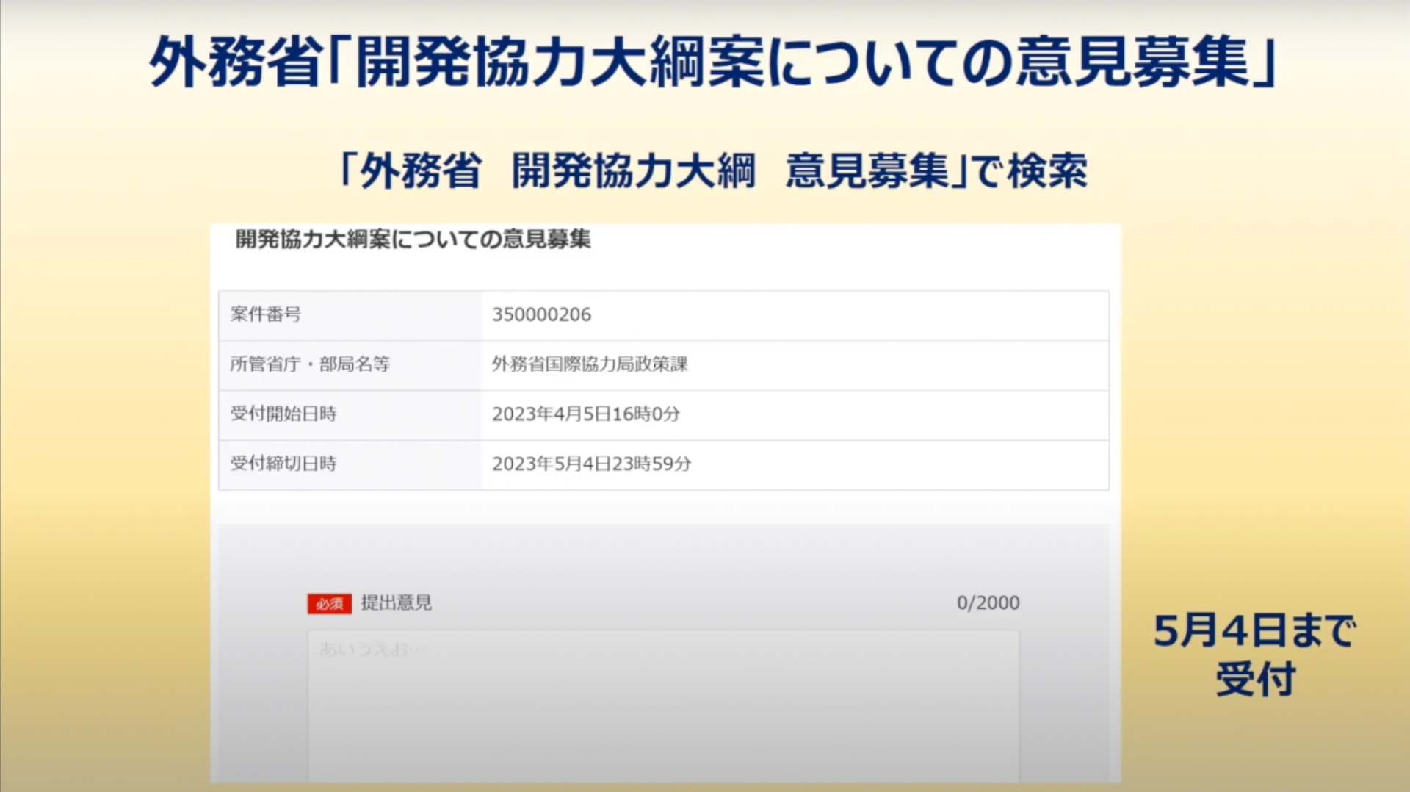Click the 受付締切日時 row label

pyautogui.click(x=283, y=464)
